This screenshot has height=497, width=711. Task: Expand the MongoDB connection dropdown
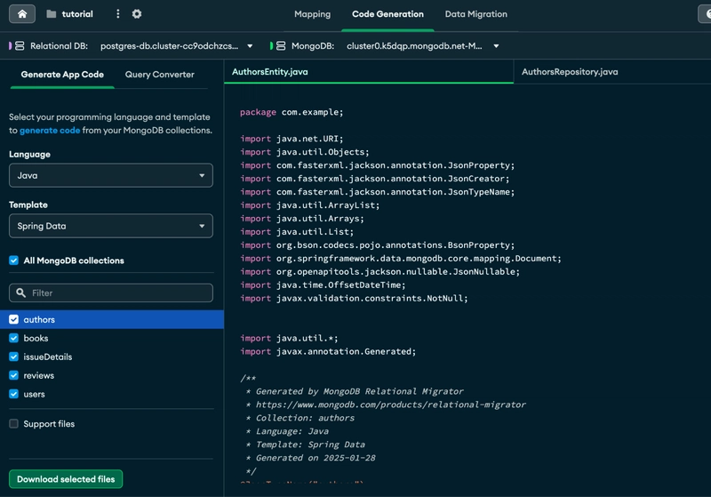(496, 46)
